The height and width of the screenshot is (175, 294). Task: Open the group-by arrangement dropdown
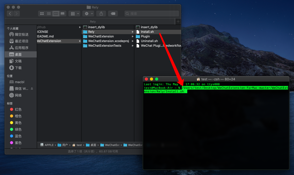[x=74, y=13]
